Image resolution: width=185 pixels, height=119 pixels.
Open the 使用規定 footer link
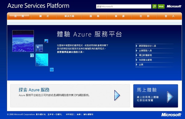70,114
